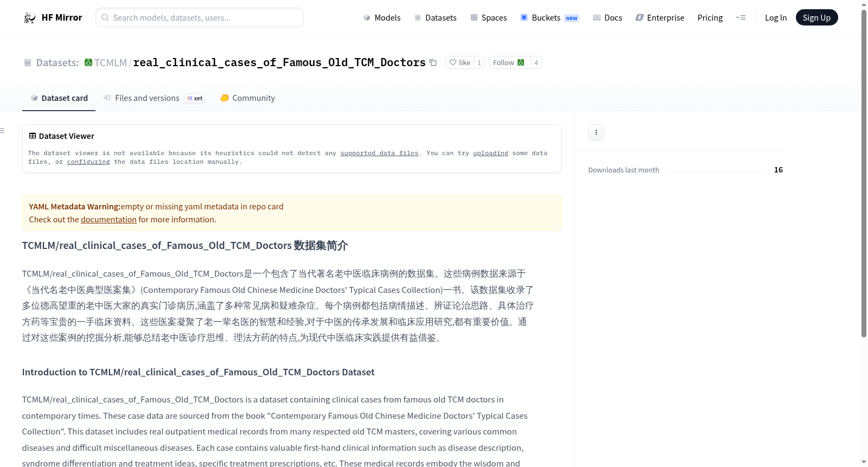The height and width of the screenshot is (467, 868).
Task: Show the like count of 1
Action: tap(479, 62)
